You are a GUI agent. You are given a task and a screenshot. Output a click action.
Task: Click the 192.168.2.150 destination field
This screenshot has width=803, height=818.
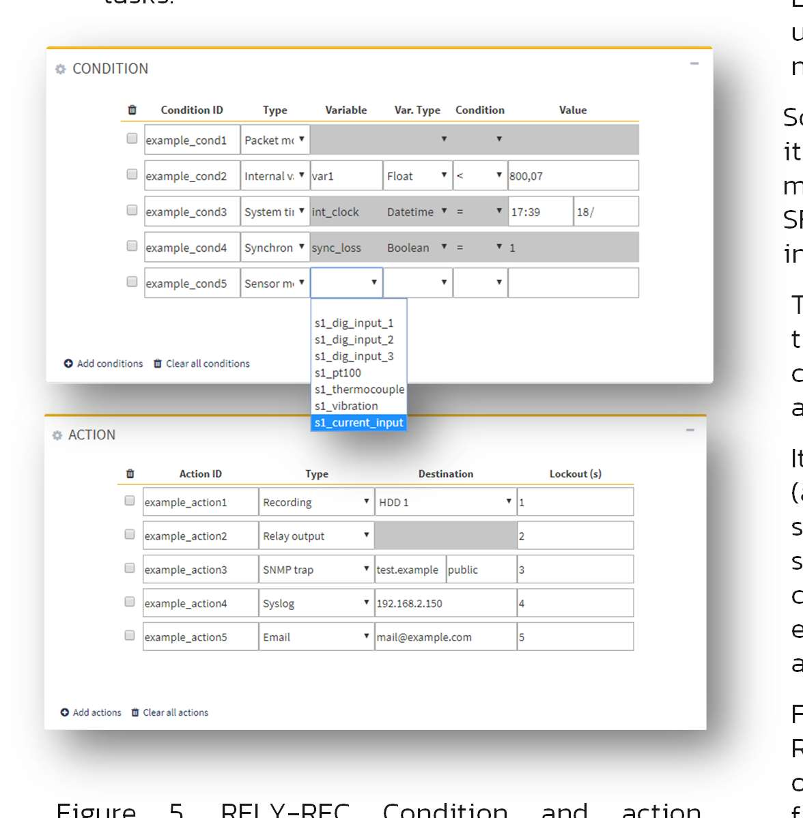446,603
